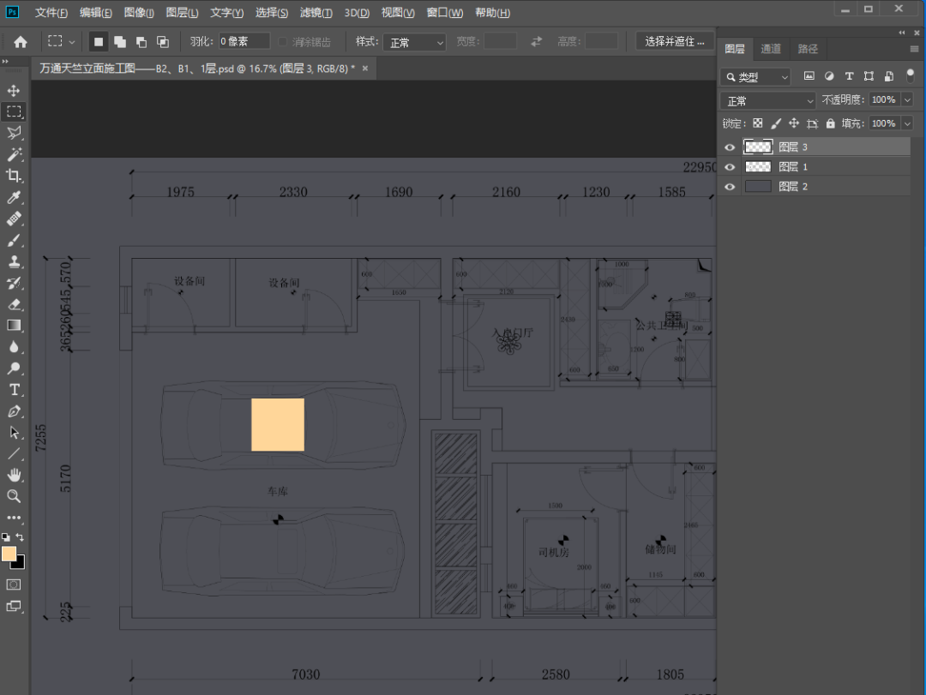Select the Zoom tool
926x695 pixels.
point(14,496)
